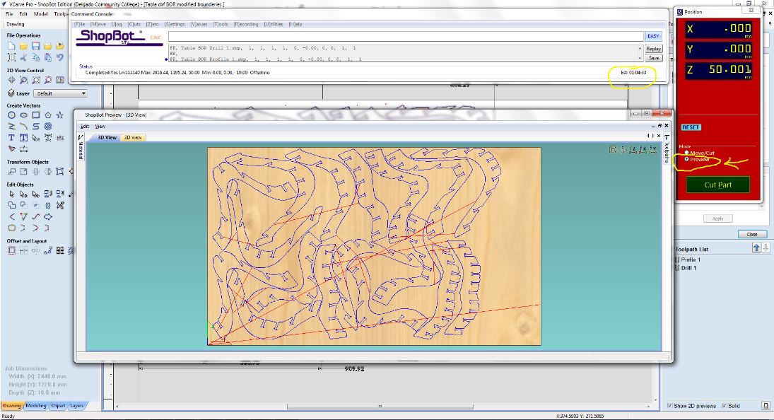Click the EASY button

653,36
